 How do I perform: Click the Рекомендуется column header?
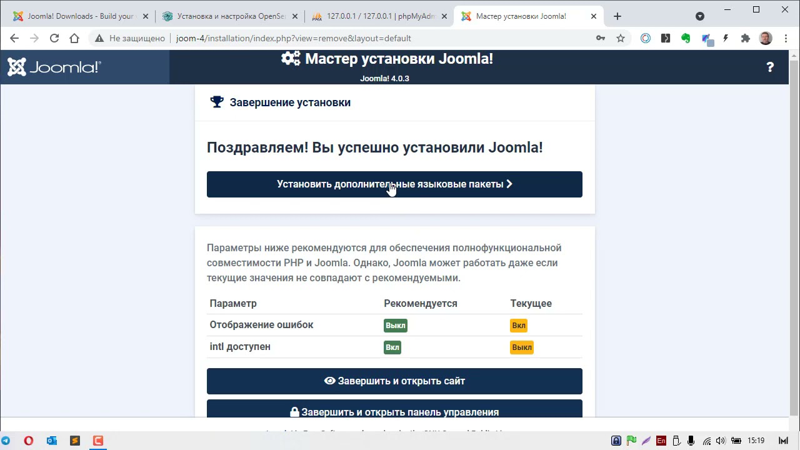click(421, 303)
